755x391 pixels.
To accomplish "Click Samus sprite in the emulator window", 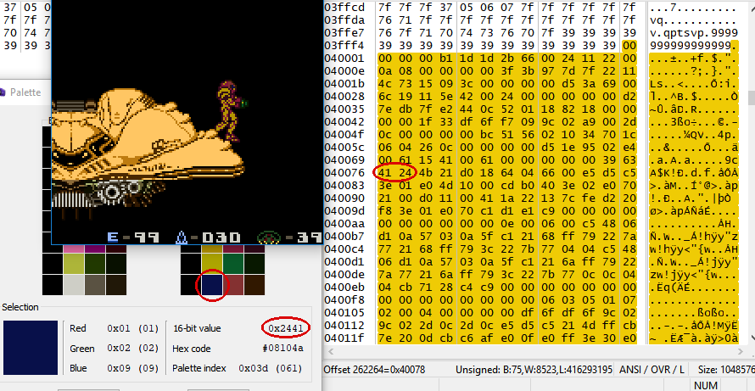I will 231,110.
